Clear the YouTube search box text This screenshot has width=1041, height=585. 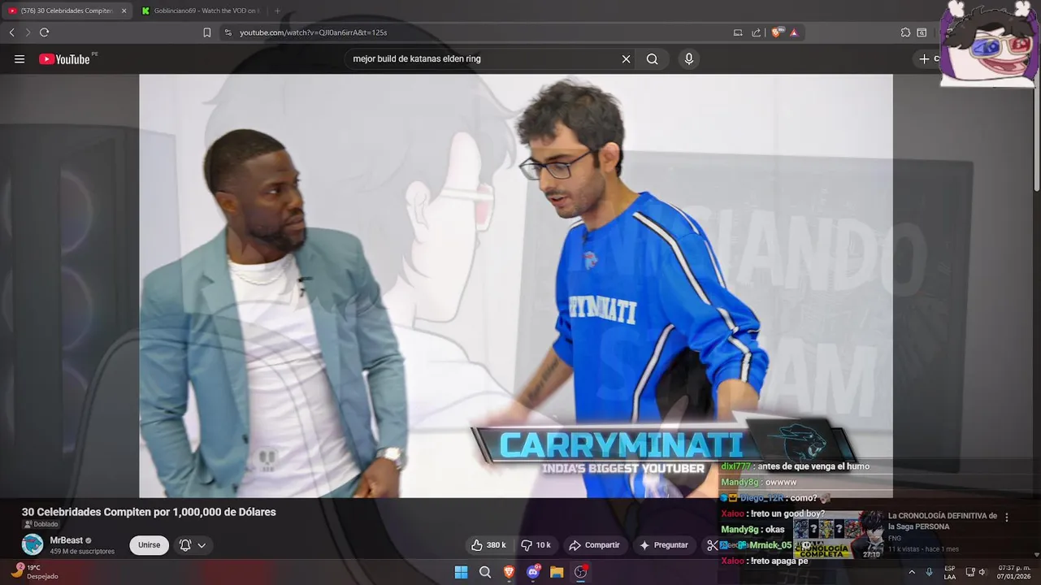[626, 59]
